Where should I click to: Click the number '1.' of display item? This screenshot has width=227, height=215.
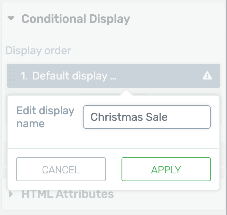(24, 76)
